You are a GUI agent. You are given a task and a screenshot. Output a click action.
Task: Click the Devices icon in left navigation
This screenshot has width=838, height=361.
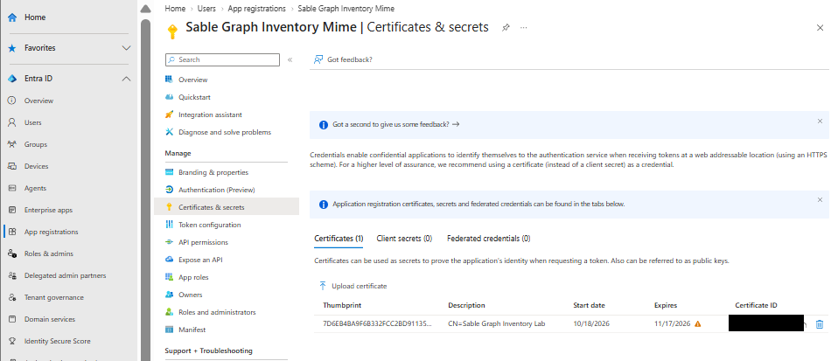pos(11,166)
